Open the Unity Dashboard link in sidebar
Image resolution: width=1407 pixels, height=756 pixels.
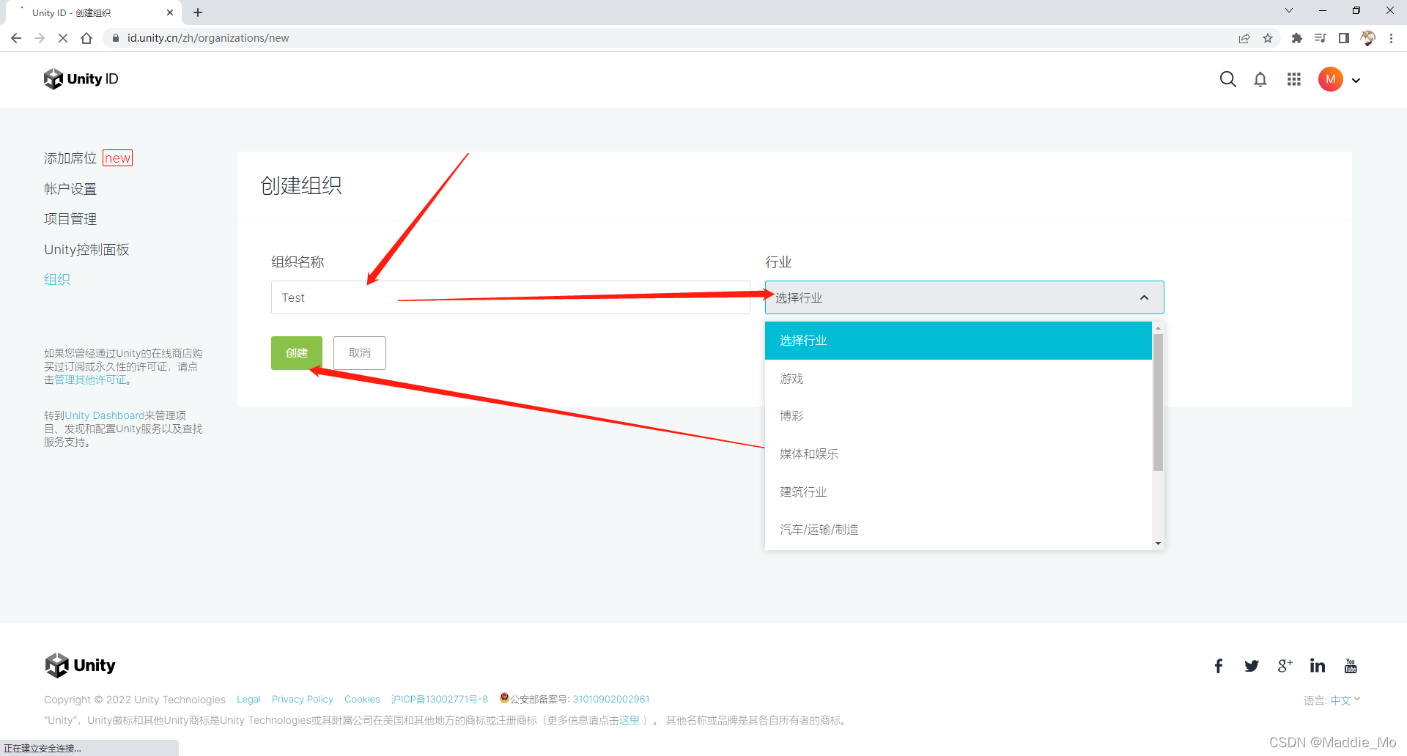coord(105,415)
